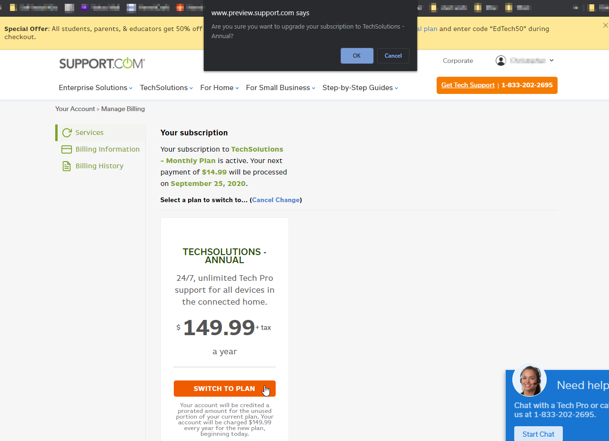Click the Manage Billing breadcrumb
Viewport: 609px width, 441px height.
[123, 109]
